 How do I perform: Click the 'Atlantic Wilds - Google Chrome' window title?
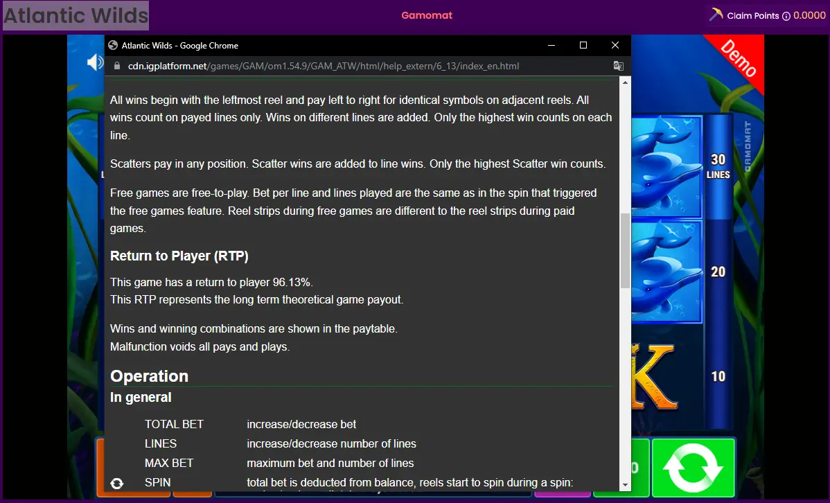180,46
